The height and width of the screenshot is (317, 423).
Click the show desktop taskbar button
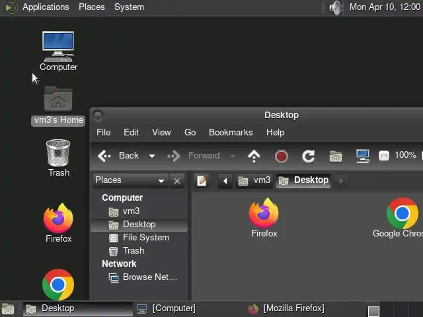pyautogui.click(x=8, y=309)
